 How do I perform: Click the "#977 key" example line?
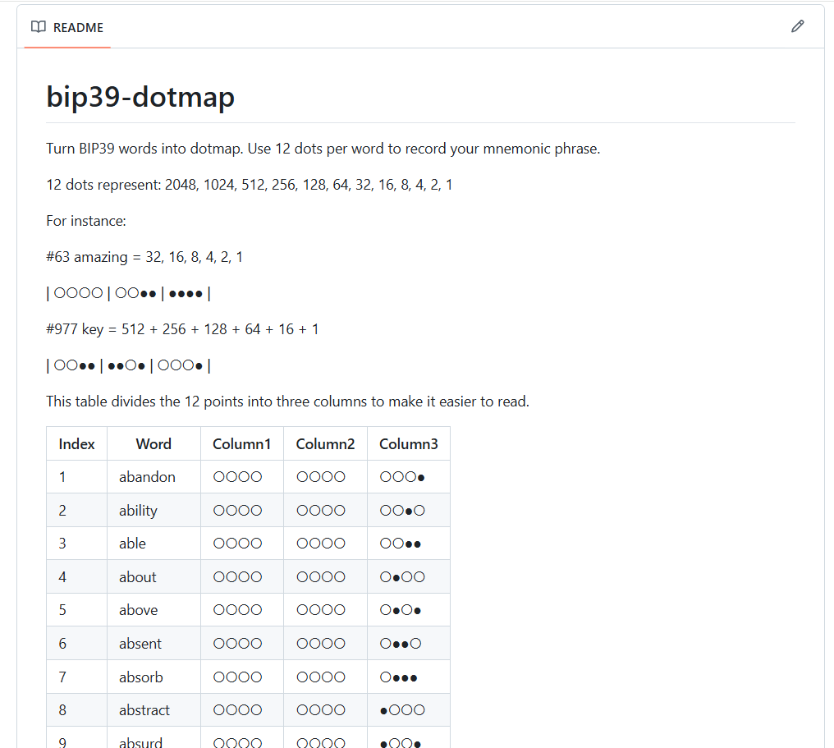pyautogui.click(x=182, y=329)
